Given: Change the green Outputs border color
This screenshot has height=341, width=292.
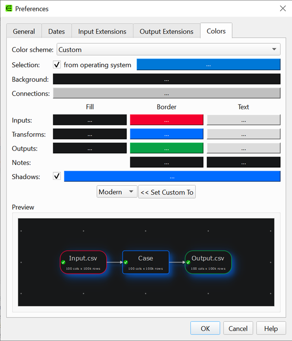Looking at the screenshot, I should pos(166,149).
